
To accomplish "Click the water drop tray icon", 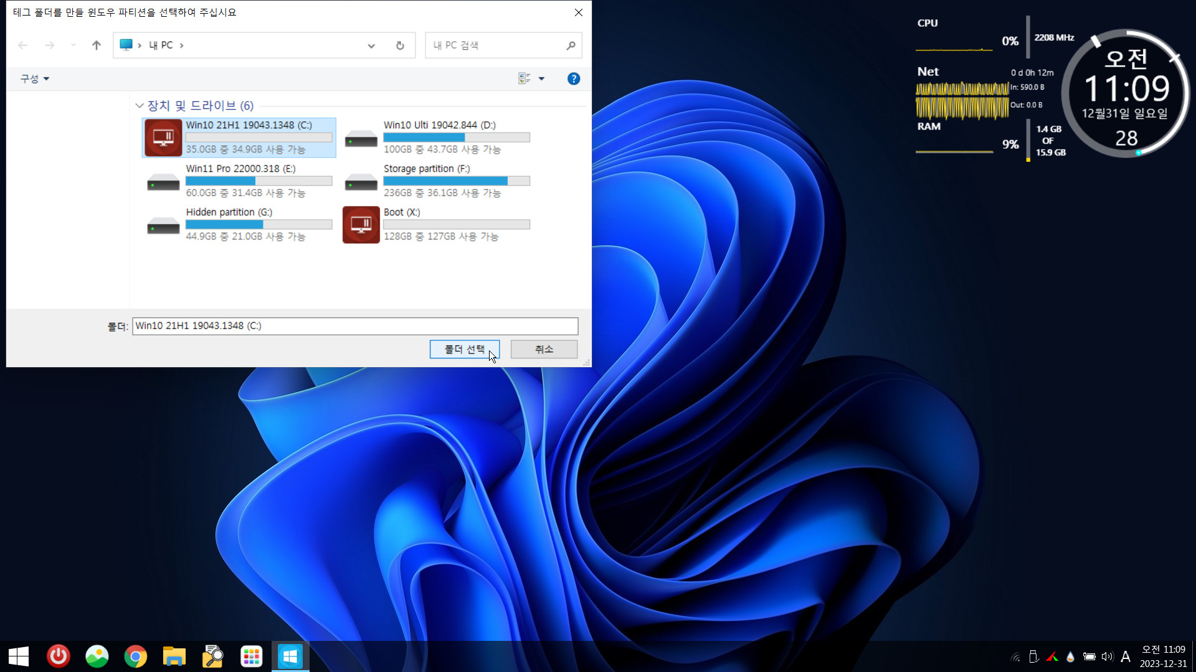I will tap(1071, 656).
